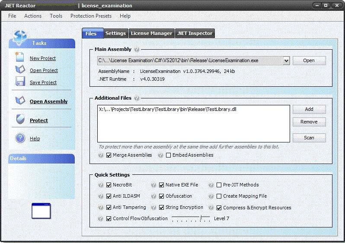Click the help icon next to Anti Tampering
This screenshot has height=243, width=345.
101,207
